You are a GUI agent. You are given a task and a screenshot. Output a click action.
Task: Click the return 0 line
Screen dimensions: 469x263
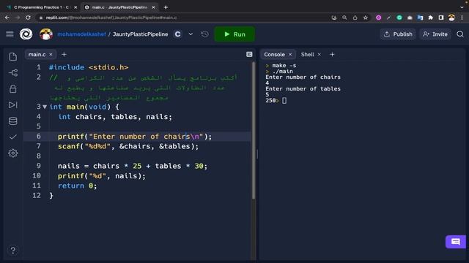click(77, 186)
